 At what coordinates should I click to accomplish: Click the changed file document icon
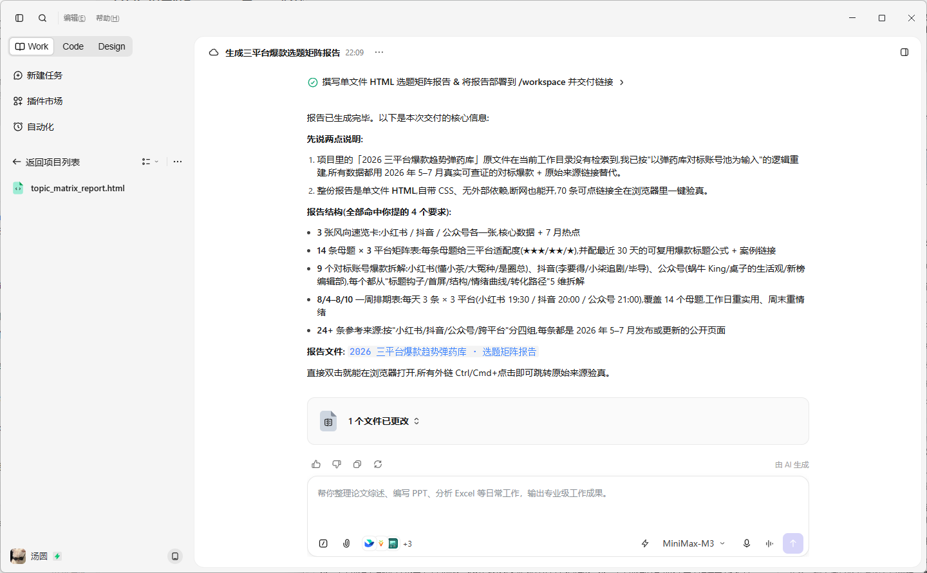(x=328, y=421)
